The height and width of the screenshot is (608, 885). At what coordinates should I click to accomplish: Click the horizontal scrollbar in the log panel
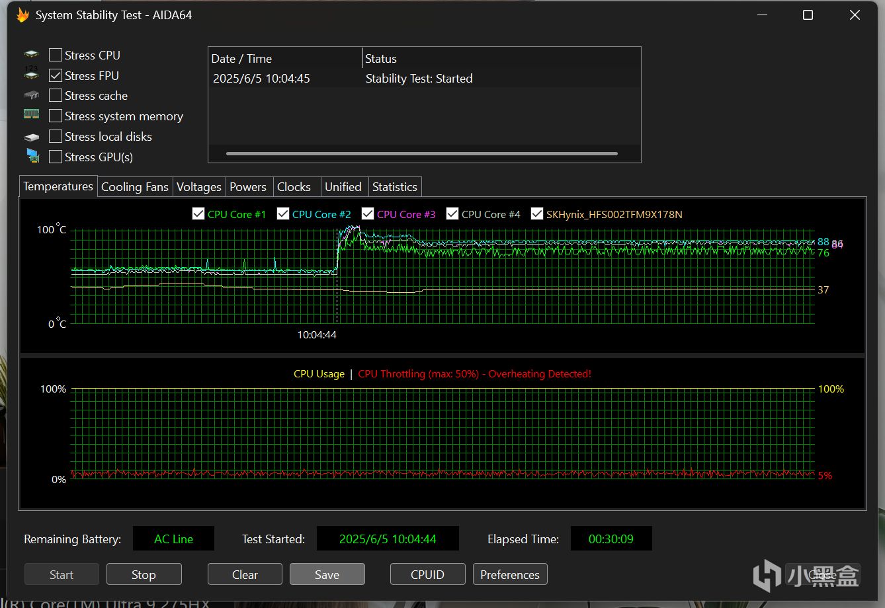[421, 154]
